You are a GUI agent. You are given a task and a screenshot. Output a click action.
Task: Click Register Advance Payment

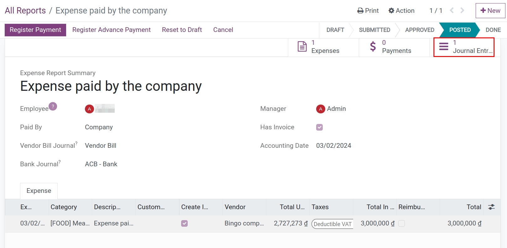112,30
